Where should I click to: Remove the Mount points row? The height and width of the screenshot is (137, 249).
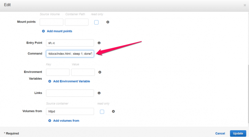click(x=108, y=22)
